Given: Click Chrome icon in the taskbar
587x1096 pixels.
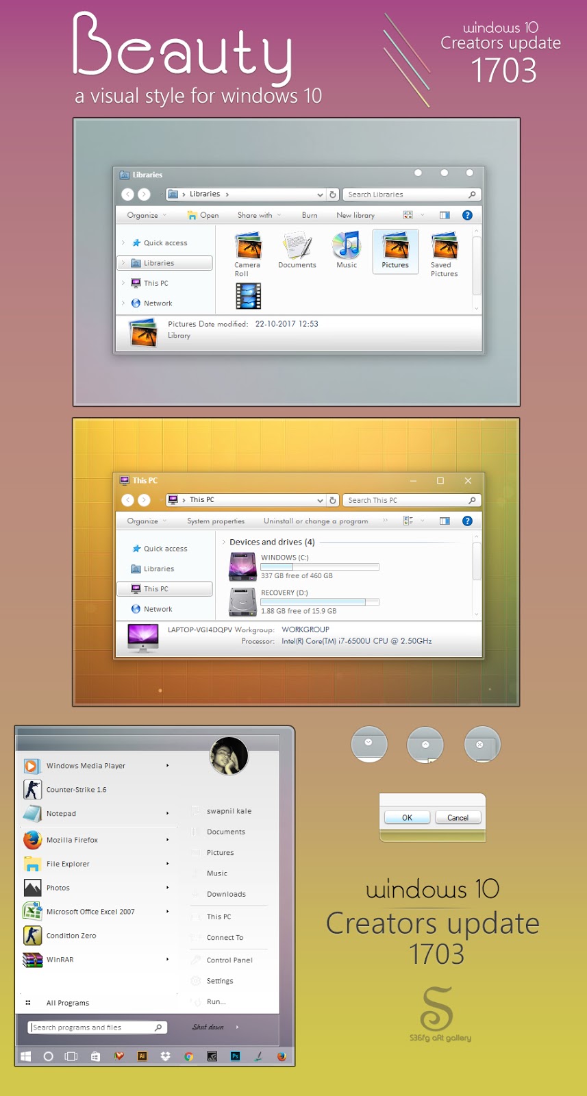Looking at the screenshot, I should pyautogui.click(x=188, y=1056).
